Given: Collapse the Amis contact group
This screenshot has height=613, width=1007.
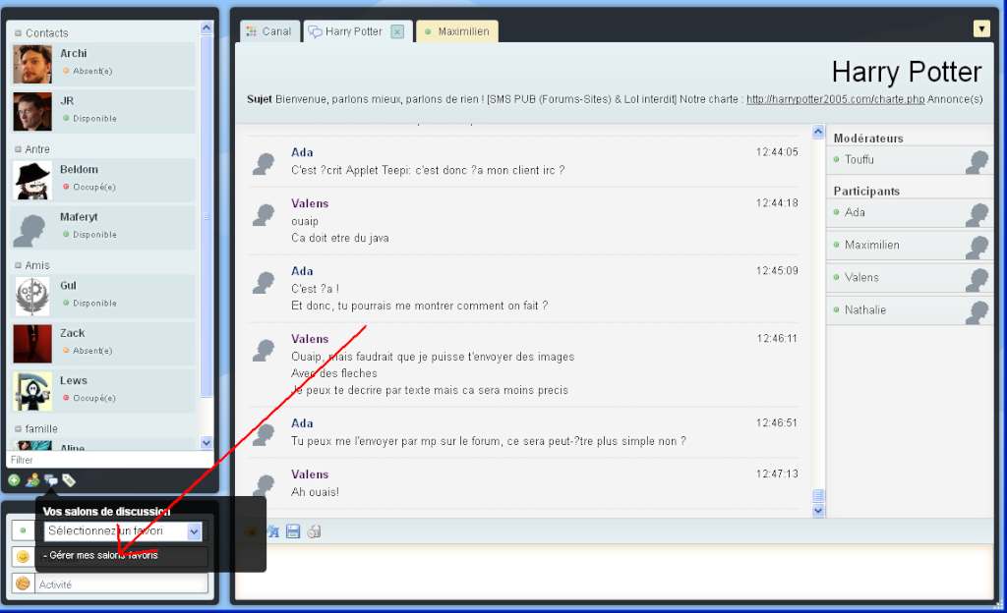Looking at the screenshot, I should tap(19, 265).
